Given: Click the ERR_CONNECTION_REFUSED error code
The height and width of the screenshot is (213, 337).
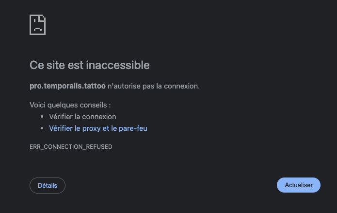Looking at the screenshot, I should click(71, 147).
